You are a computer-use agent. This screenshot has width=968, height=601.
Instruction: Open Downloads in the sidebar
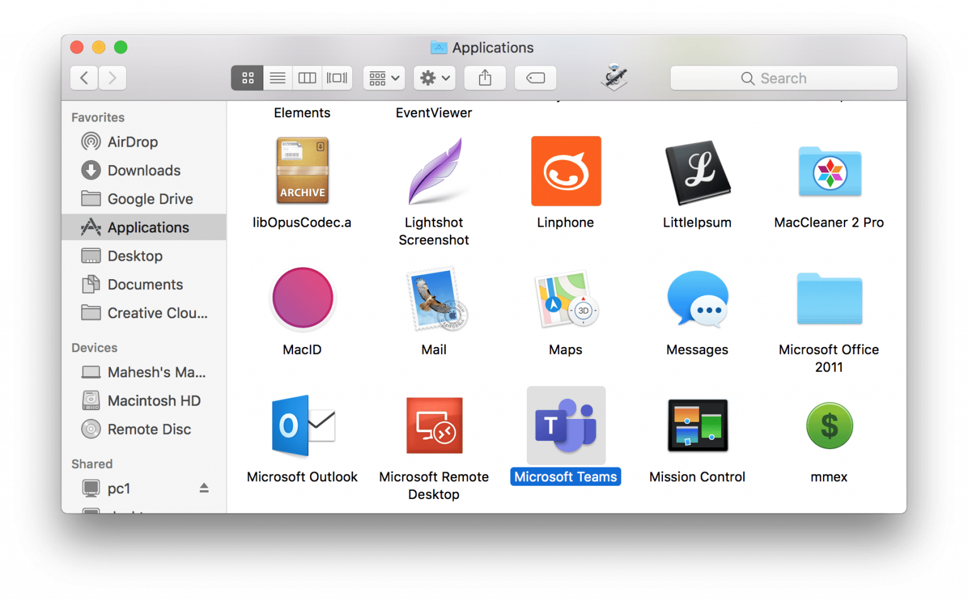(144, 170)
